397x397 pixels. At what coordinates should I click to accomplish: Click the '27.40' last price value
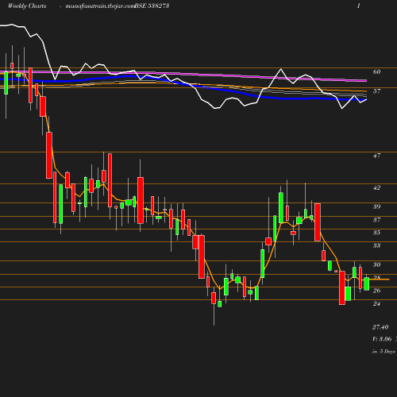pos(380,327)
